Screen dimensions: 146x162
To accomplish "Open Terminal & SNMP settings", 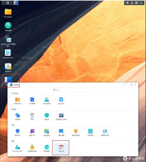I will pyautogui.click(x=61, y=117).
